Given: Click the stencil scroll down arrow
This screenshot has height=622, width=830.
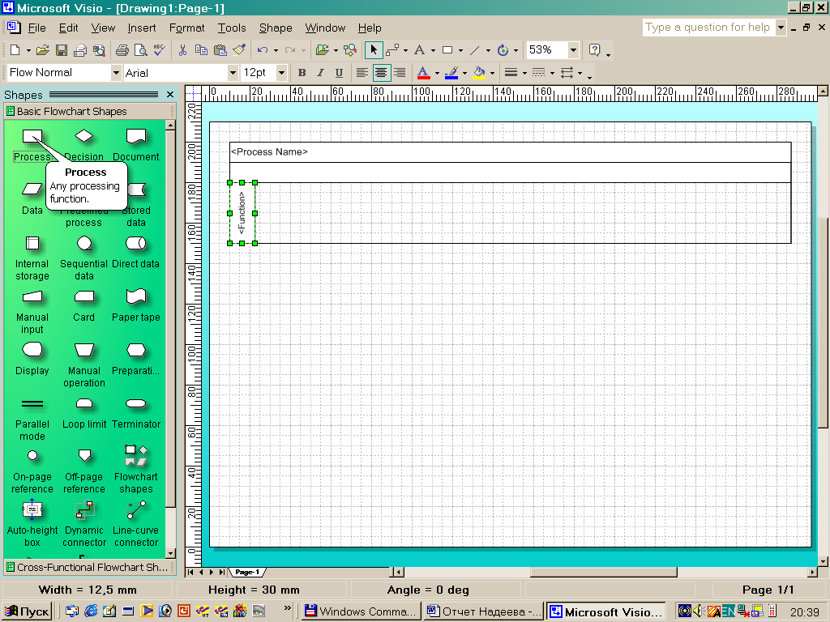Looking at the screenshot, I should coord(170,553).
